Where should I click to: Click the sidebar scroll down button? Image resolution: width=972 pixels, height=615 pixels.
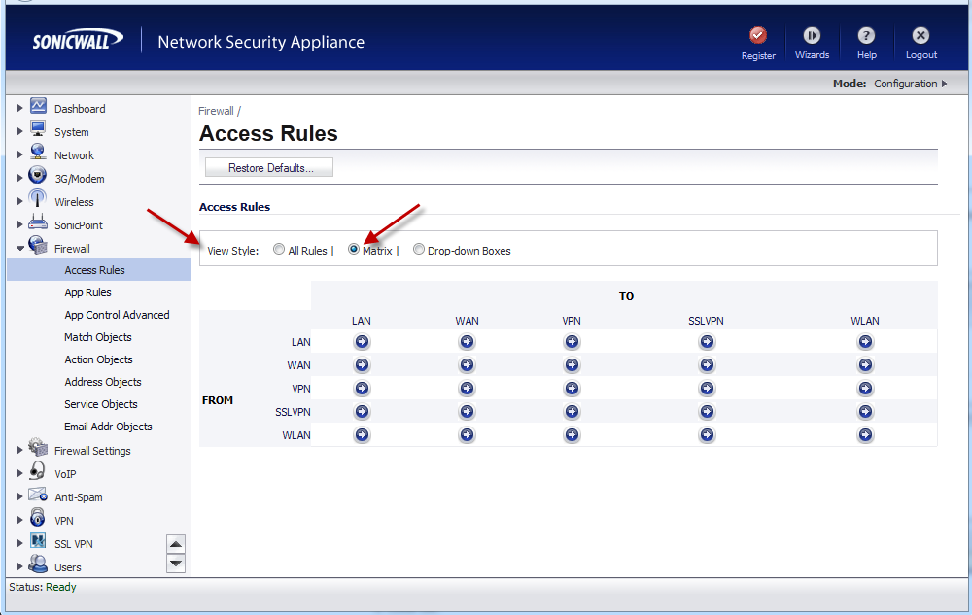(x=176, y=563)
